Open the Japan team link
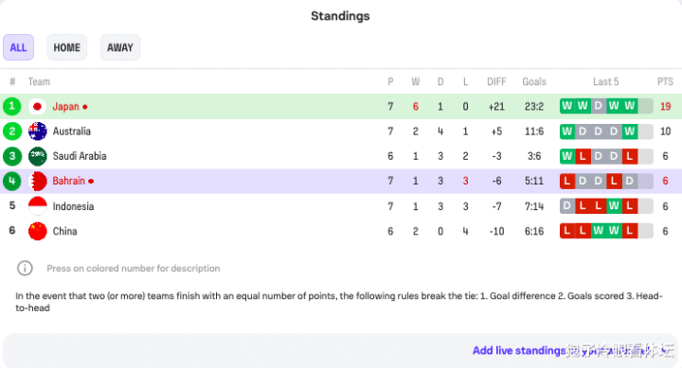The height and width of the screenshot is (368, 682). point(65,107)
